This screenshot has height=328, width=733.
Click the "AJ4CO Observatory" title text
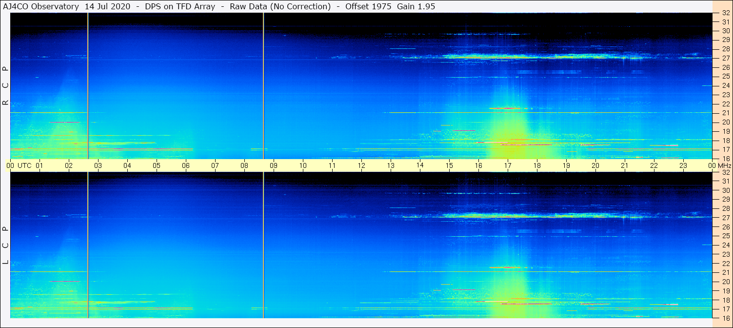[x=42, y=6]
